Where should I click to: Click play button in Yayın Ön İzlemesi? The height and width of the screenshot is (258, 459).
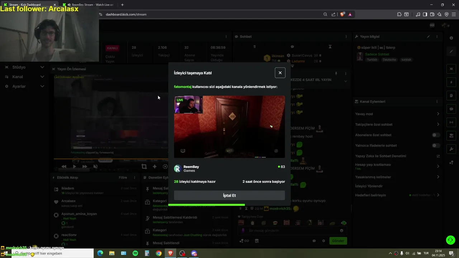74,166
